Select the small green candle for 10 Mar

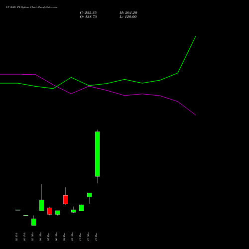pos(74,211)
